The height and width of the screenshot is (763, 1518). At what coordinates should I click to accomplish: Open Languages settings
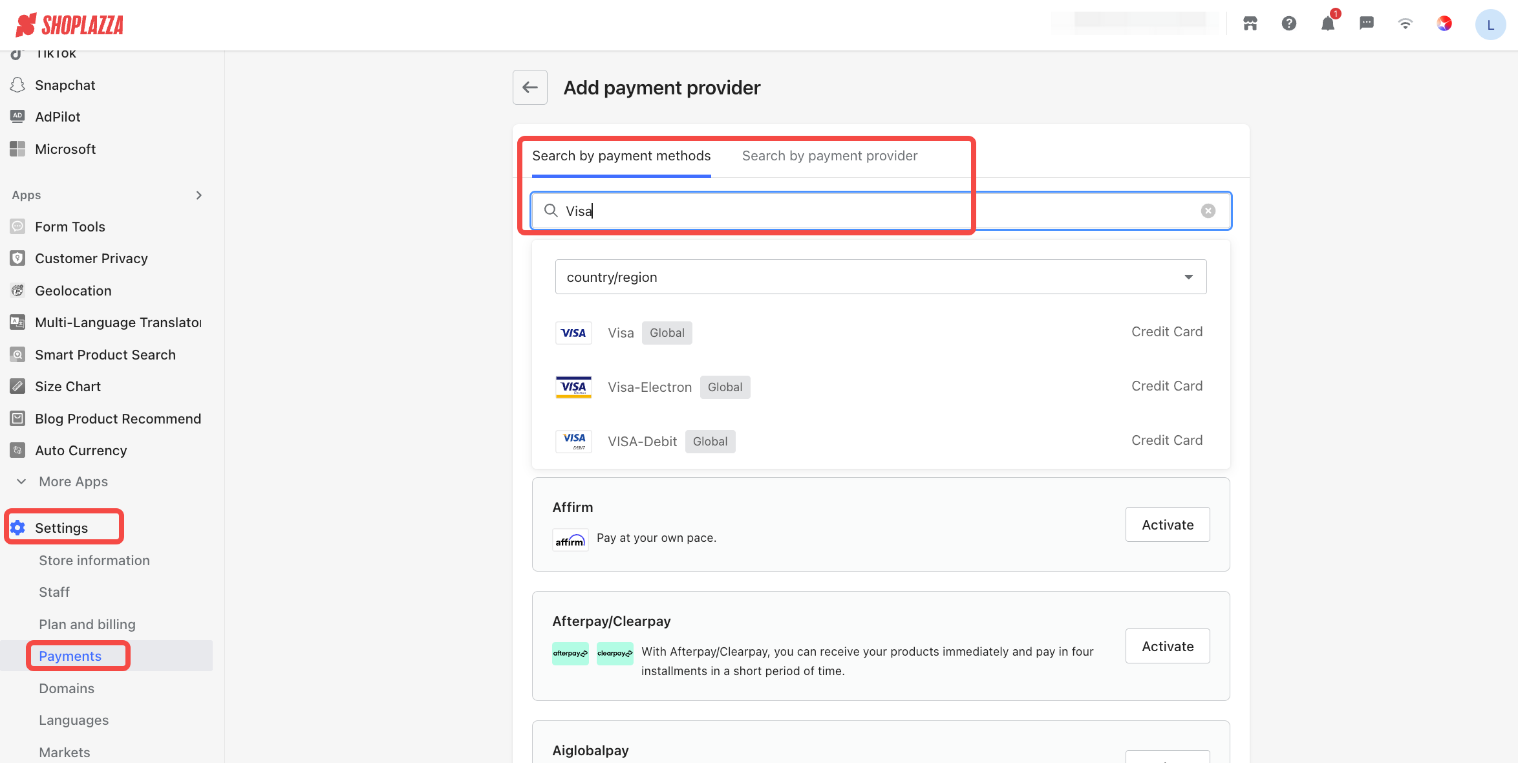(x=74, y=720)
